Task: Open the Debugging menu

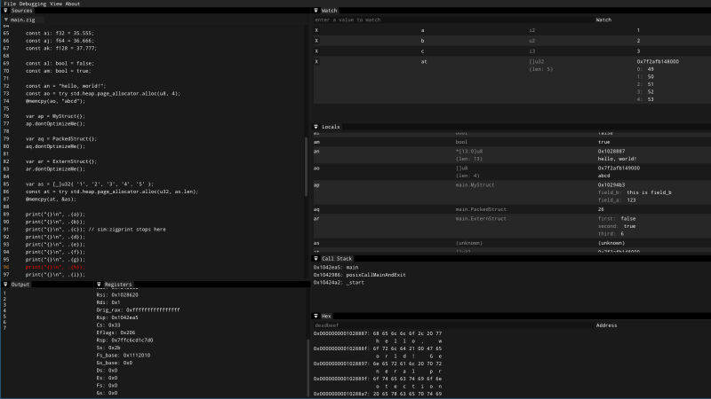Action: [x=33, y=4]
